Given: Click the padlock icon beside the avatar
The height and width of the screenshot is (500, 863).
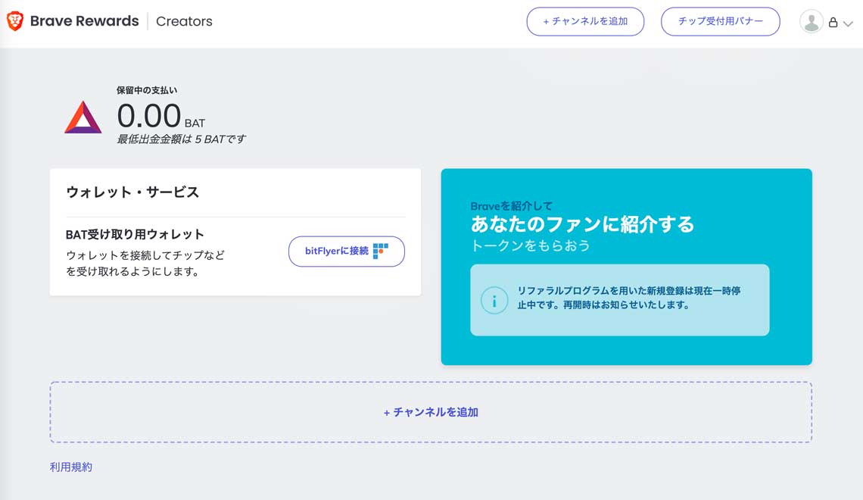Looking at the screenshot, I should [x=833, y=23].
